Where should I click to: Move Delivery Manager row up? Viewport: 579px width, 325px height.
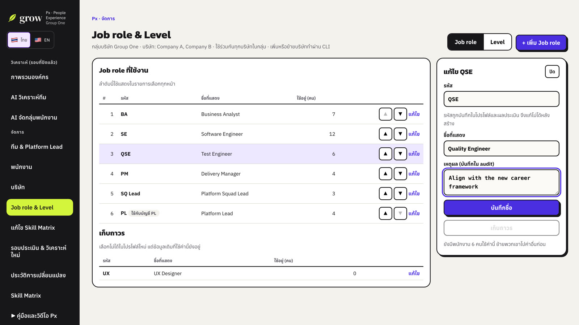(385, 174)
